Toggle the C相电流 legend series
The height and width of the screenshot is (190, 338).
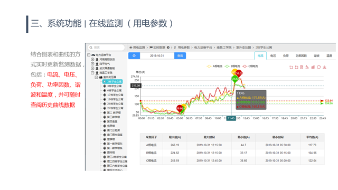(250, 66)
